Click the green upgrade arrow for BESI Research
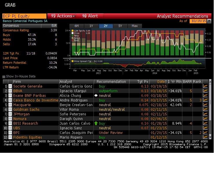Image resolution: width=223 pixels, height=178 pixels. (x=96, y=123)
